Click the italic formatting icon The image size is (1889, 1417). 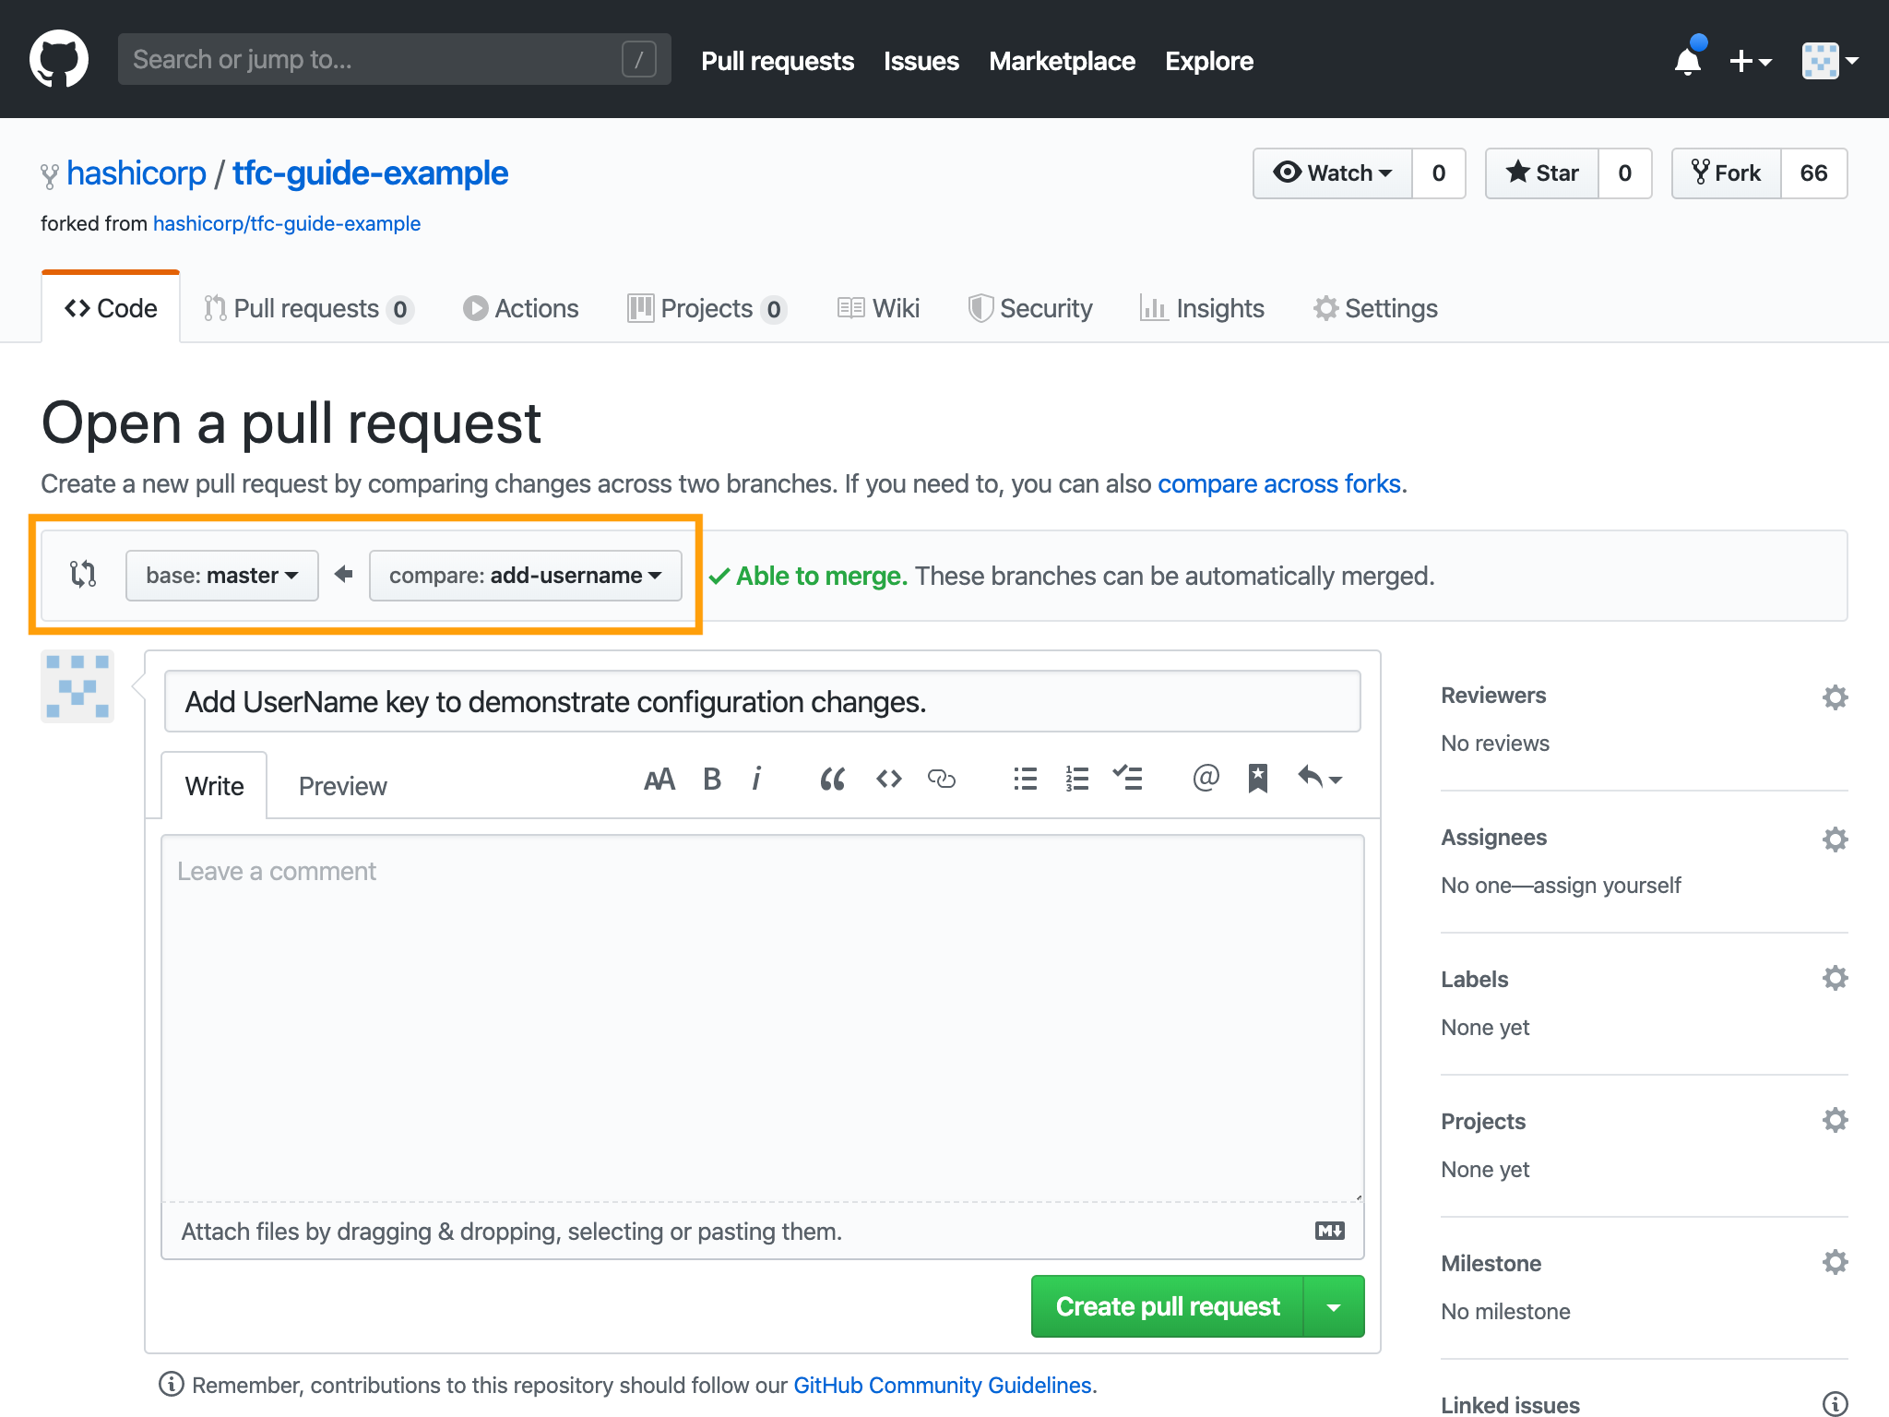point(756,780)
